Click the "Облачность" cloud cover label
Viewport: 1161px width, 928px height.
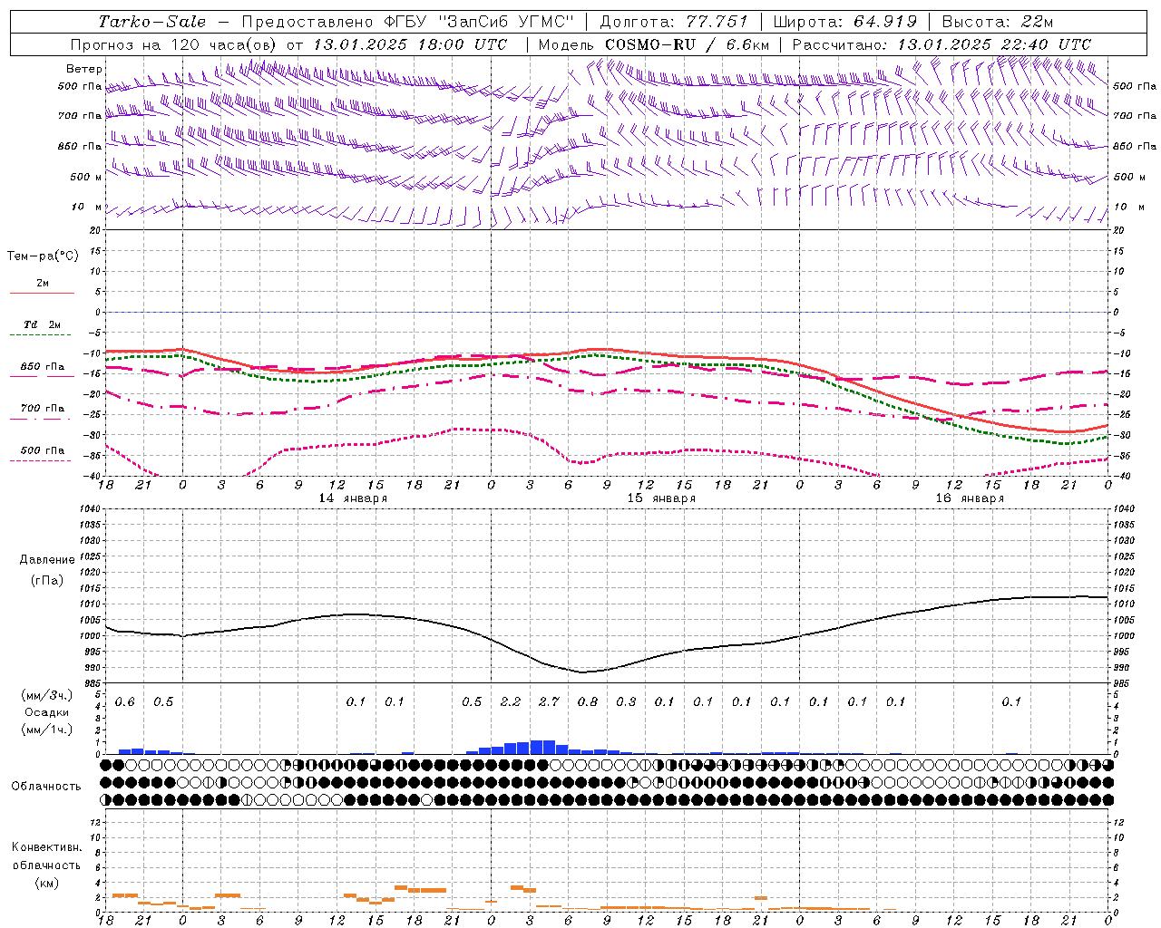tap(46, 787)
